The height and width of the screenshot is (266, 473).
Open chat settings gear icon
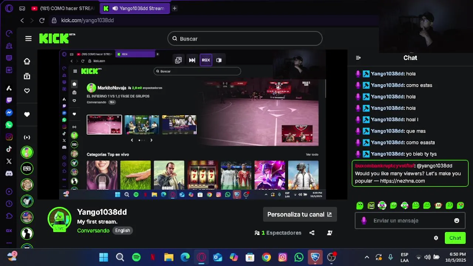436,238
